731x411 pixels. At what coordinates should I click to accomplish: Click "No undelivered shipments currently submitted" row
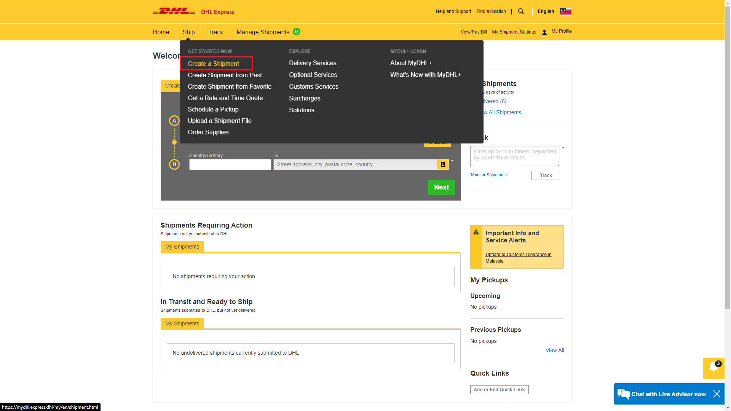tap(311, 353)
